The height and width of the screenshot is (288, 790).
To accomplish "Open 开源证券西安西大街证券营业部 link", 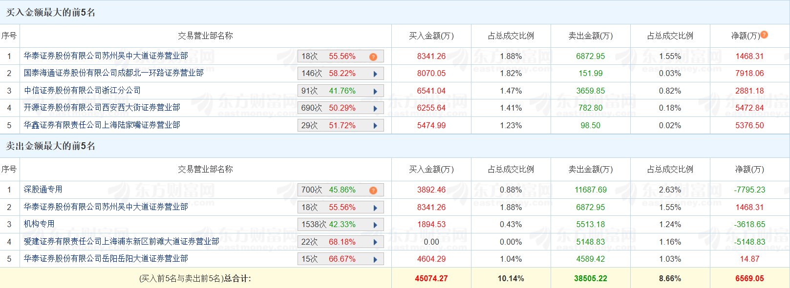I will (102, 108).
